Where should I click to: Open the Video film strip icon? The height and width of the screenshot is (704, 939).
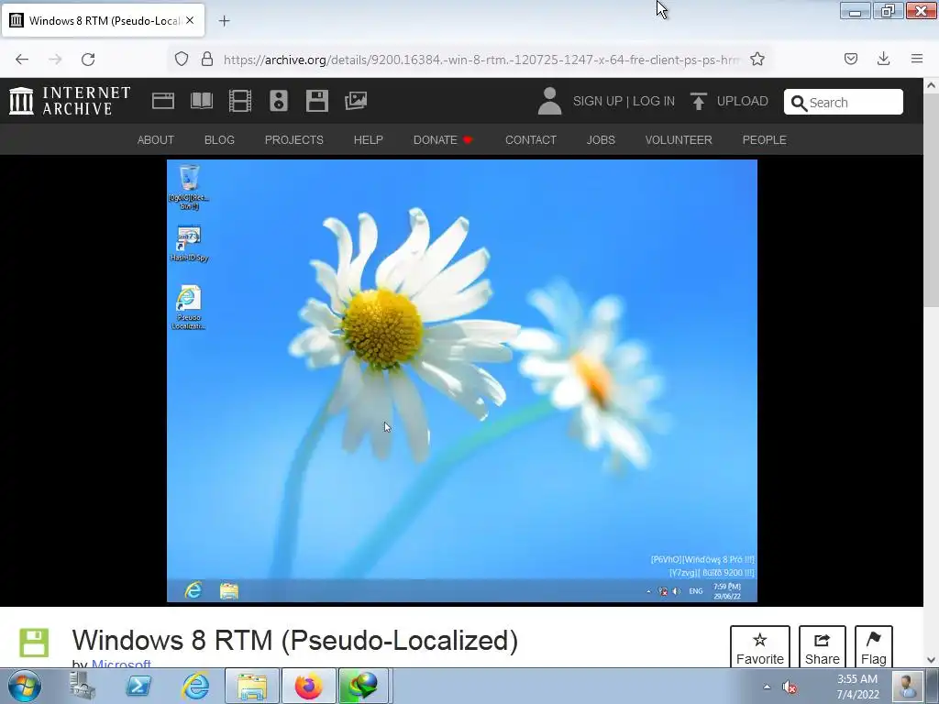tap(240, 101)
